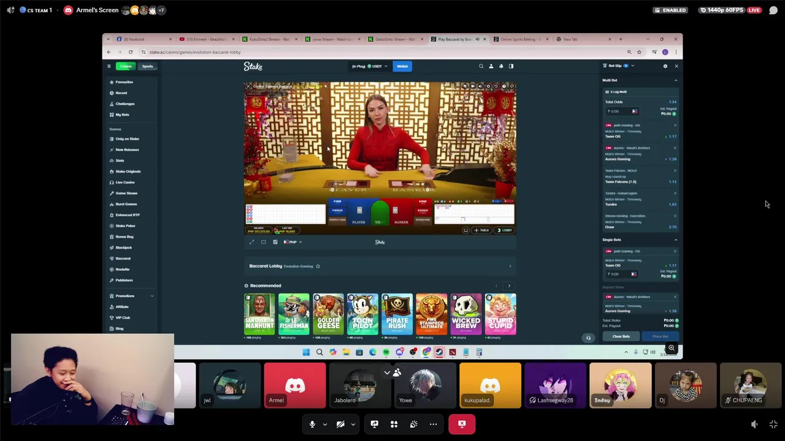Collapse the Single Bets section
Screen dimensions: 785x441
[x=676, y=239]
